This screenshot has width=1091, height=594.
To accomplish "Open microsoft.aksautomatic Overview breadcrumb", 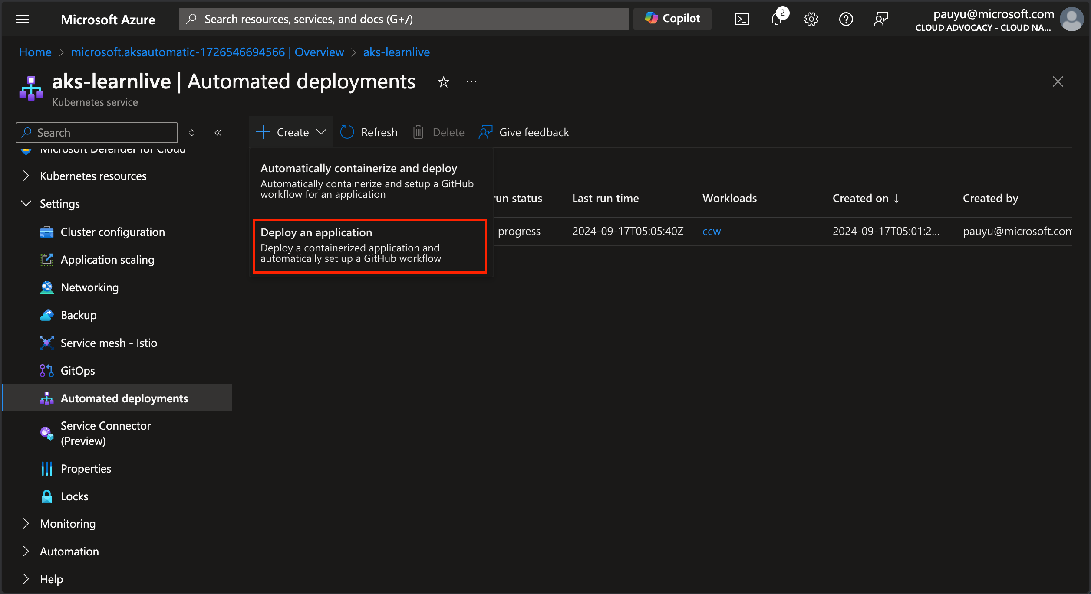I will [x=207, y=52].
